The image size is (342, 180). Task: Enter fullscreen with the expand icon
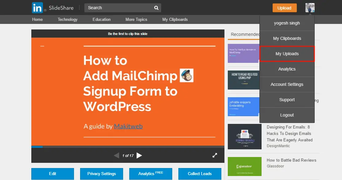click(x=215, y=155)
